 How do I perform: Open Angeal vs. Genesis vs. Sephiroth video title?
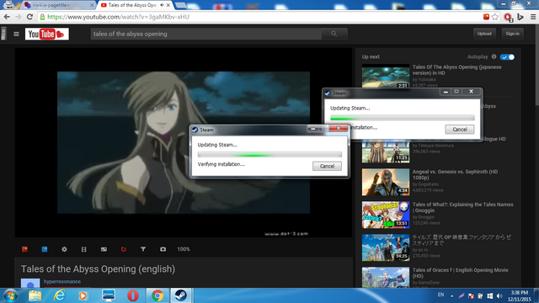tap(455, 174)
